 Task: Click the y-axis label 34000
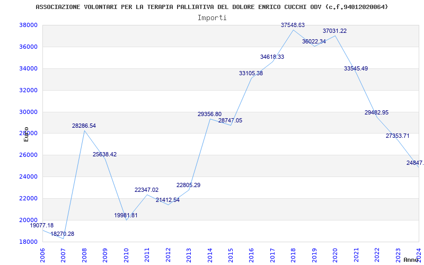point(28,68)
